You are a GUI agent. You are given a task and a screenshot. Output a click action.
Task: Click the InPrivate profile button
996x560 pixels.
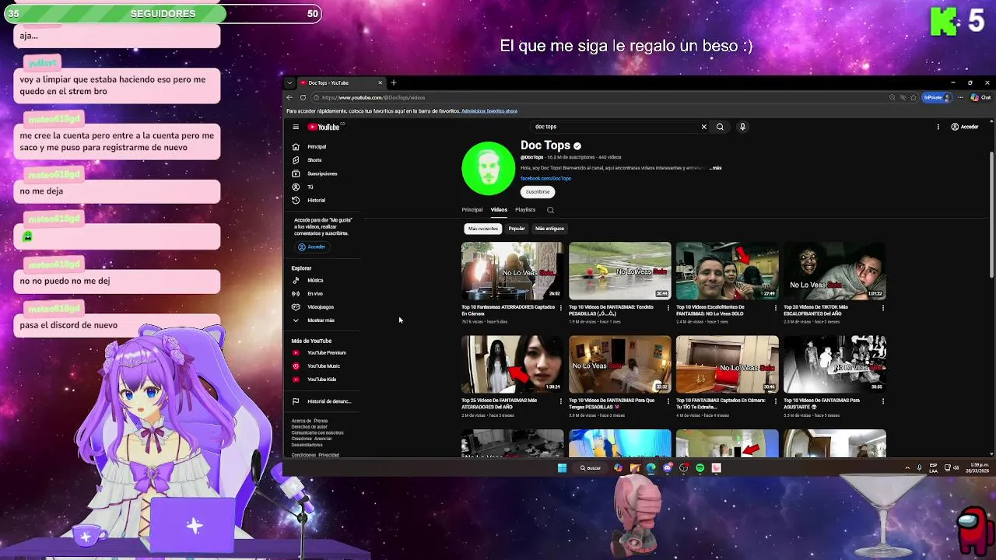pyautogui.click(x=936, y=97)
